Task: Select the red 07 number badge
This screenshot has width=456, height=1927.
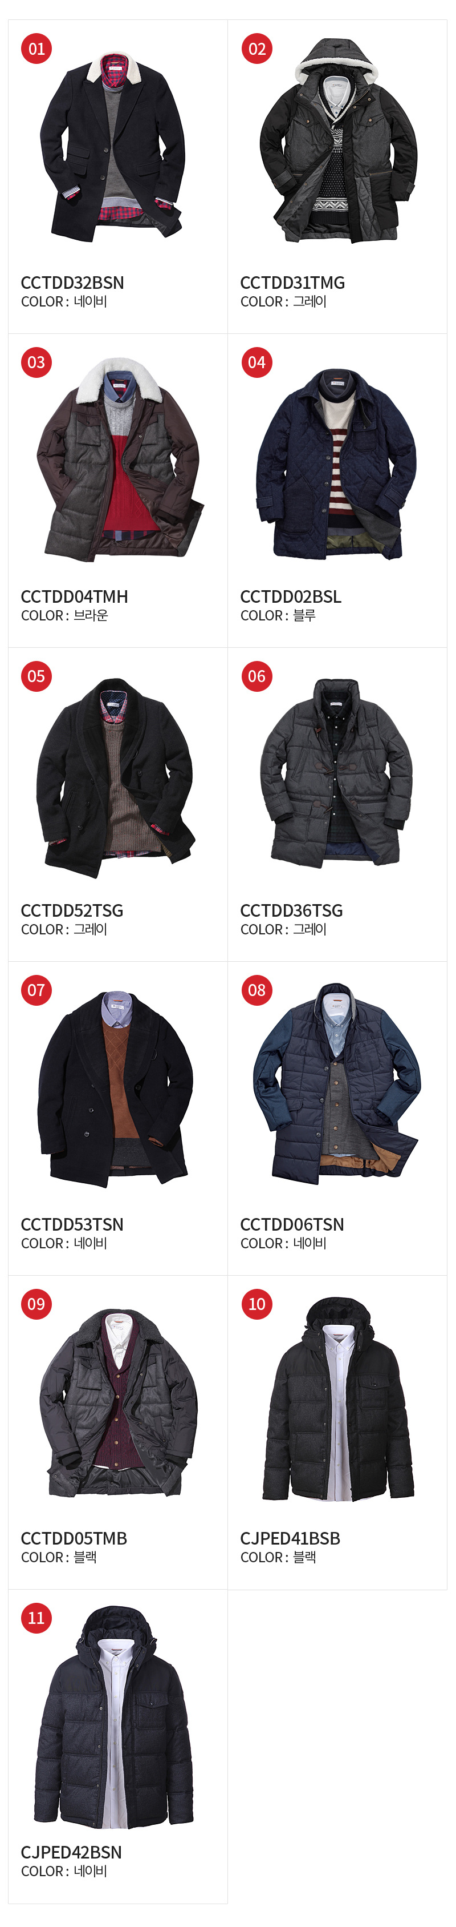Action: coord(36,990)
